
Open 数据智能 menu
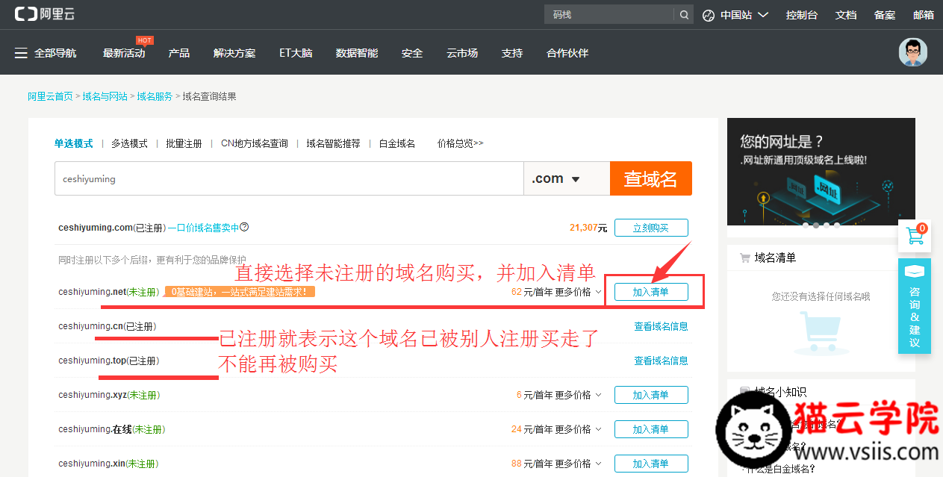357,53
